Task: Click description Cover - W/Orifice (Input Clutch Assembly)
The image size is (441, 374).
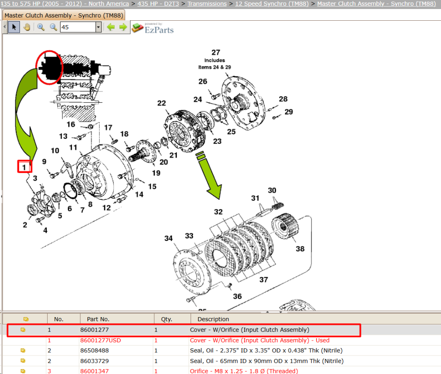Action: tap(250, 330)
